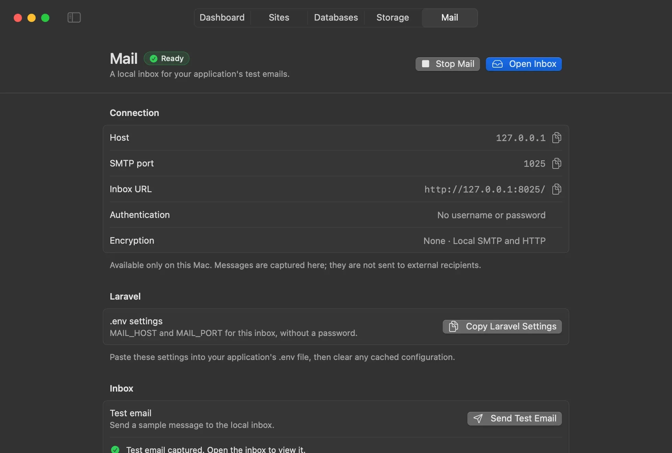Image resolution: width=672 pixels, height=453 pixels.
Task: Click the Inbox section heading
Action: pos(121,388)
